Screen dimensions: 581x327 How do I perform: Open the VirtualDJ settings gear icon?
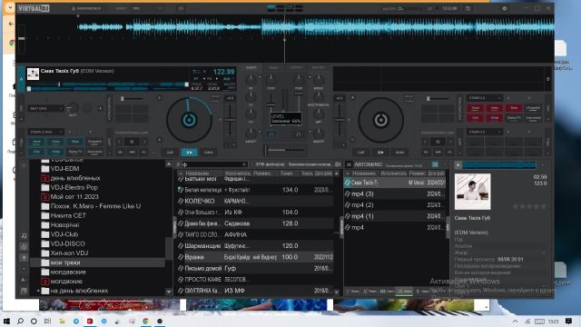[x=505, y=8]
